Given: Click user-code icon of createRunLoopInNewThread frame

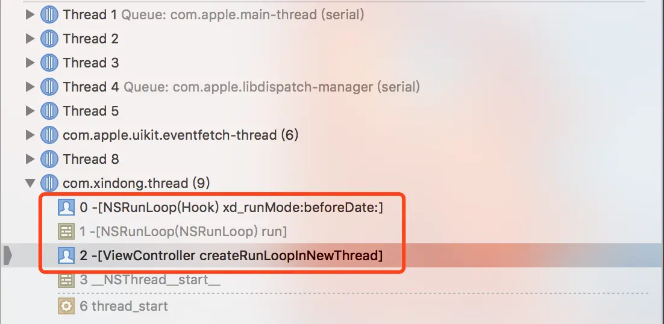Looking at the screenshot, I should coord(66,255).
